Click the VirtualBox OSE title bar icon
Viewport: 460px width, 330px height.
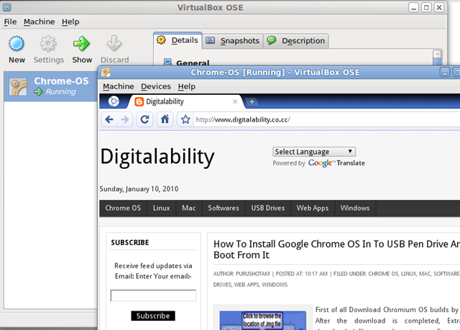click(6, 7)
